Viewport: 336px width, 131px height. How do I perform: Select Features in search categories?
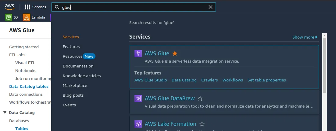(71, 47)
